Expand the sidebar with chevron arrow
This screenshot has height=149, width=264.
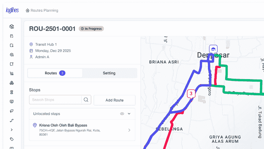click(12, 130)
